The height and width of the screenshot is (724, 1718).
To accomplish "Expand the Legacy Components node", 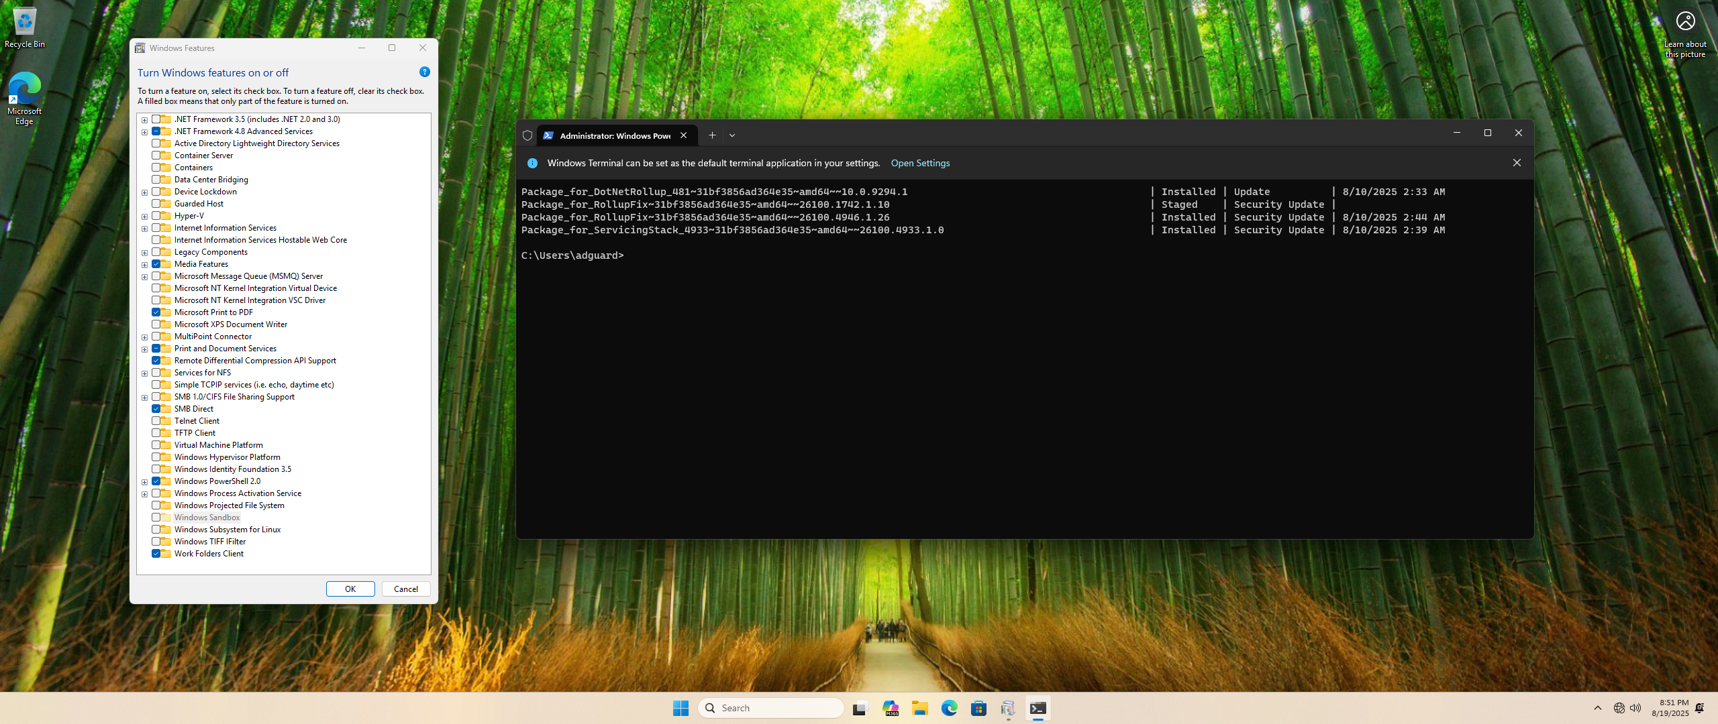I will pos(144,253).
